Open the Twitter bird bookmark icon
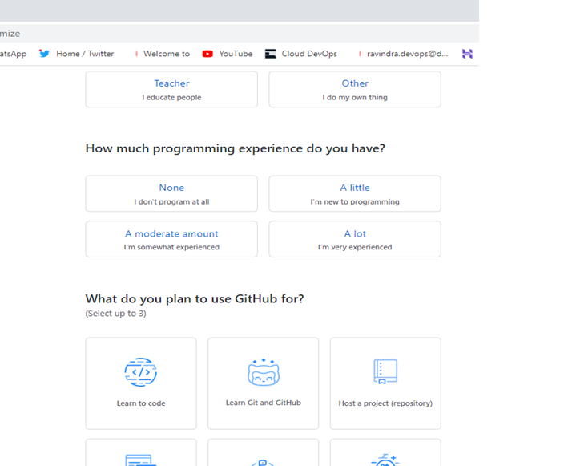The height and width of the screenshot is (466, 564). tap(44, 54)
